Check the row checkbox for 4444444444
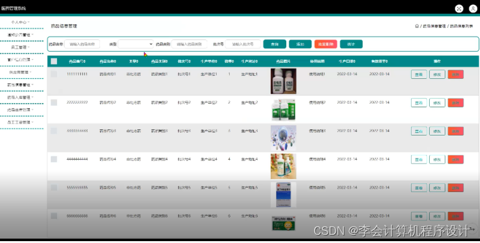This screenshot has width=480, height=243. pos(54,159)
